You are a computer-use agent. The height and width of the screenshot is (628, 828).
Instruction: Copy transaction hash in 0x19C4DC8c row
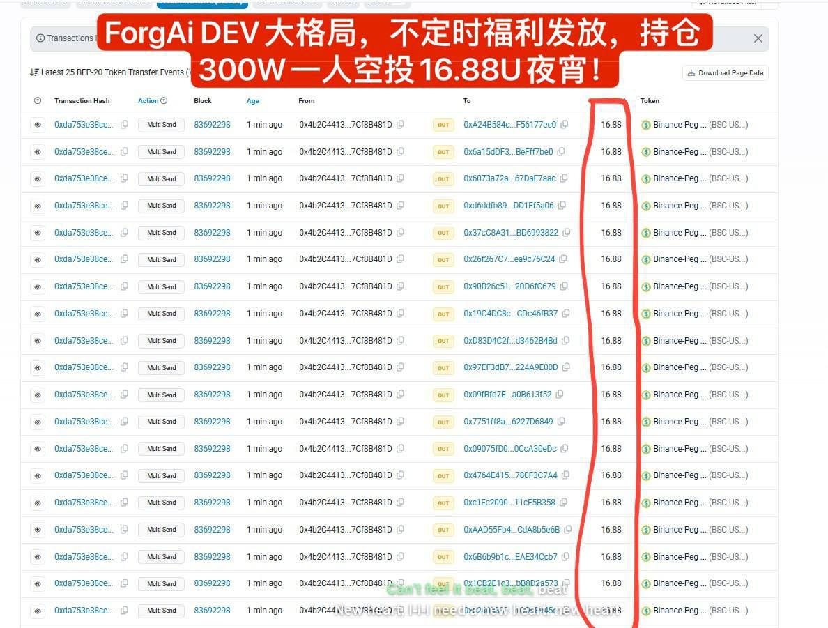coord(125,313)
